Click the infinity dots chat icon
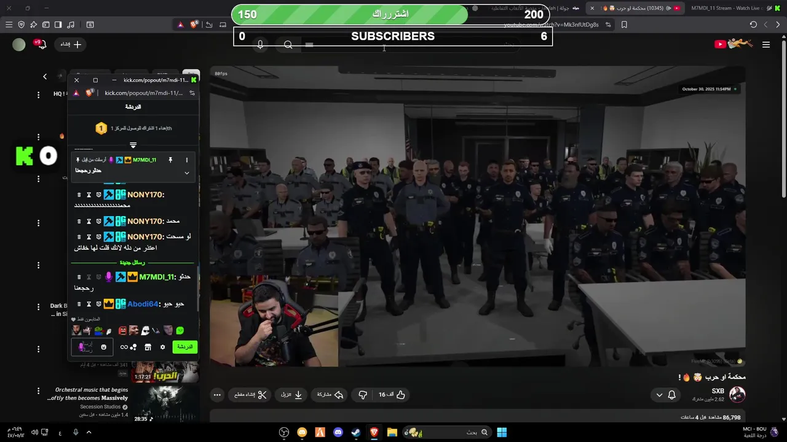 129,347
